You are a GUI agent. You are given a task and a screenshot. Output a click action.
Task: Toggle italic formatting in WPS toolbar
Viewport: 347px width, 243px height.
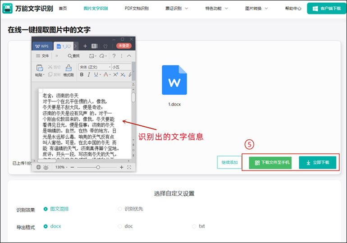point(89,74)
